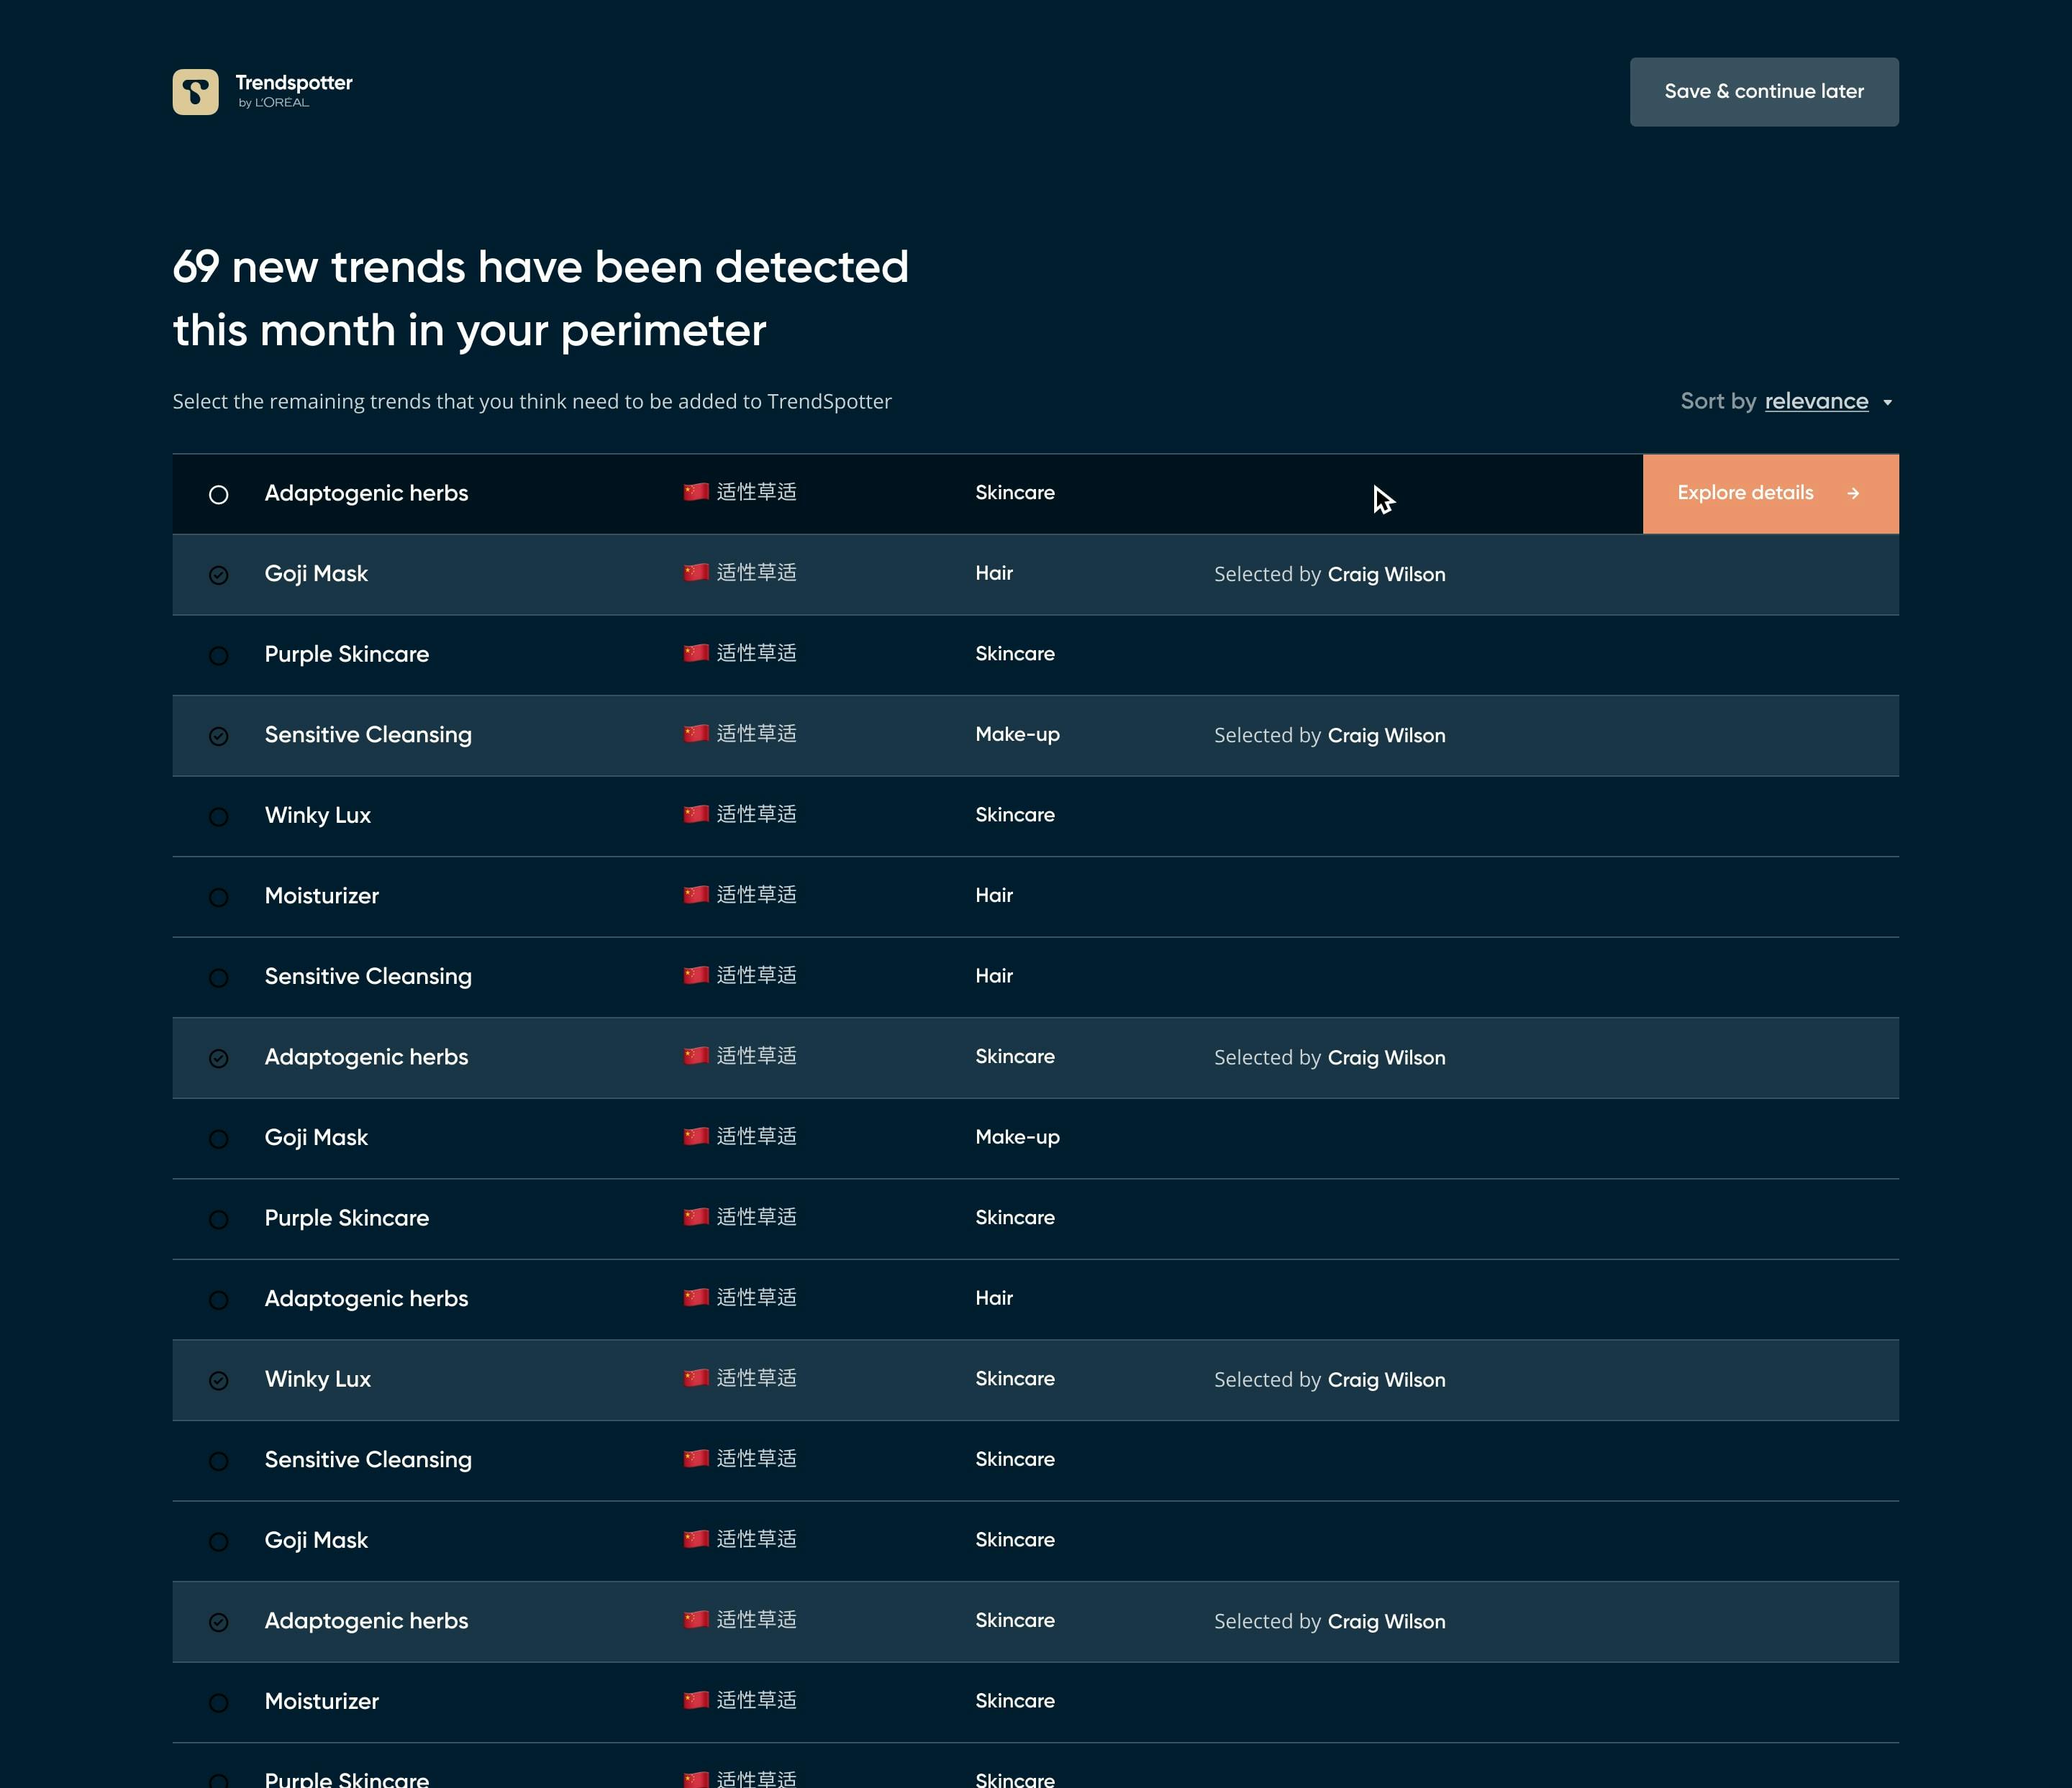Open Craig Wilson link in Goji Mask row

click(x=1386, y=575)
